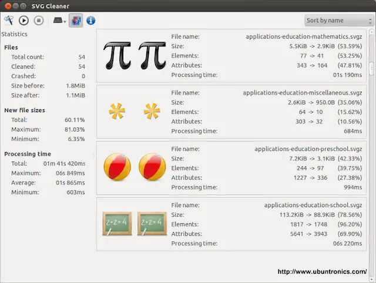This screenshot has width=376, height=283.
Task: Click preschool size ratio (42.33%)
Action: click(x=350, y=159)
